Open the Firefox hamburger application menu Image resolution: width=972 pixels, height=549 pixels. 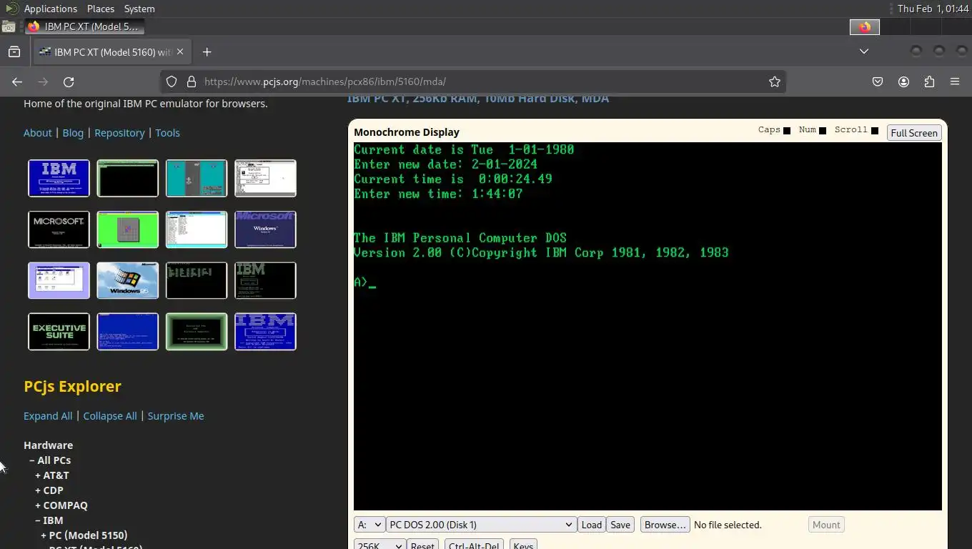(x=955, y=81)
